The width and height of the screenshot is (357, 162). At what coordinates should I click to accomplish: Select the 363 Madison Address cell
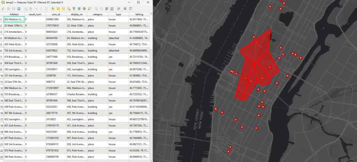click(14, 19)
